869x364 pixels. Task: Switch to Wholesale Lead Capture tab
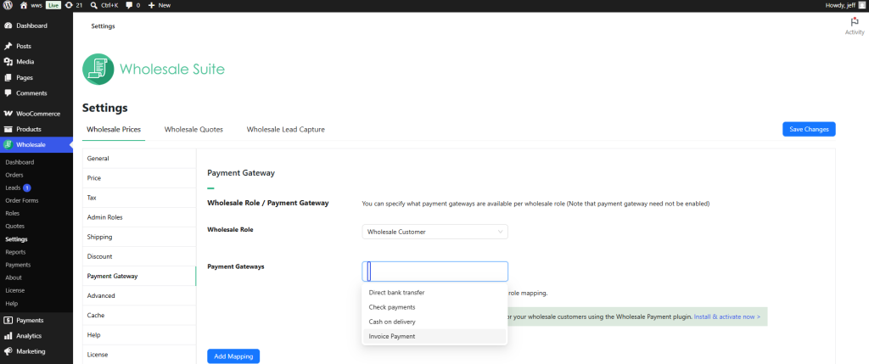[285, 130]
